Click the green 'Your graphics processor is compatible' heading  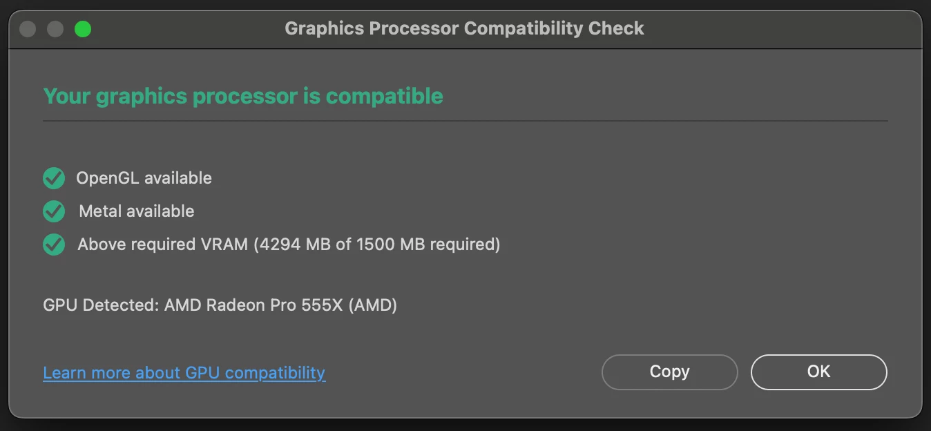[243, 96]
